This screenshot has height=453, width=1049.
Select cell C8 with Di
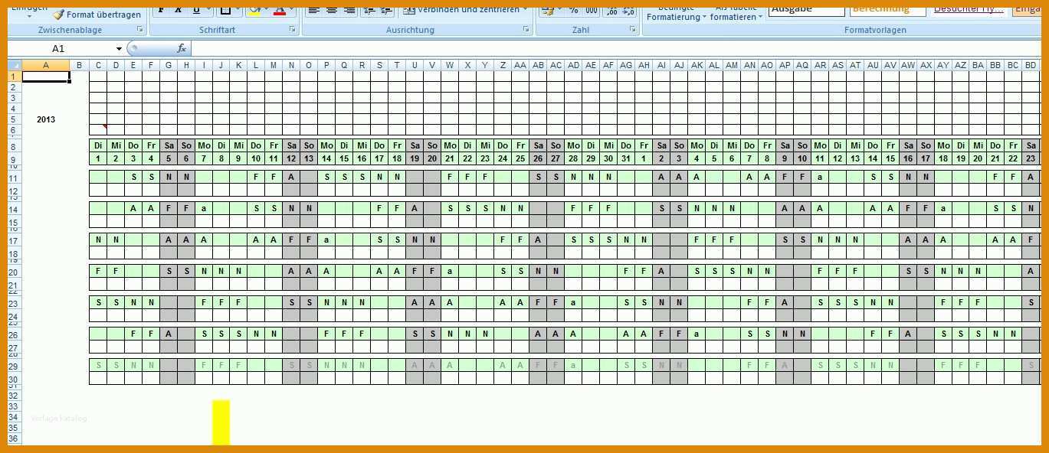(x=98, y=145)
